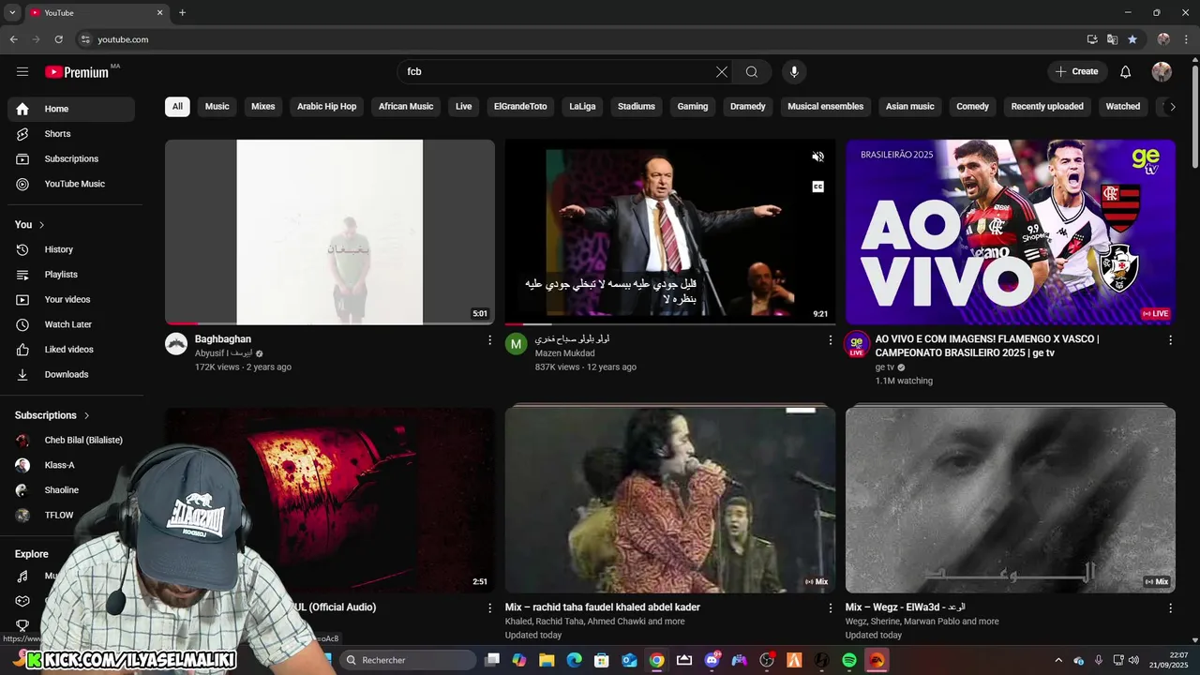Open Chrome's three-dot menu

click(x=1187, y=39)
